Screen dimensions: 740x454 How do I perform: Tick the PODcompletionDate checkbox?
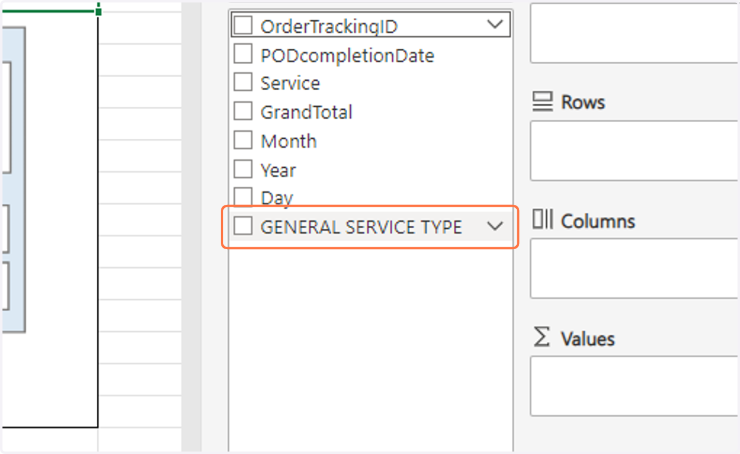243,54
